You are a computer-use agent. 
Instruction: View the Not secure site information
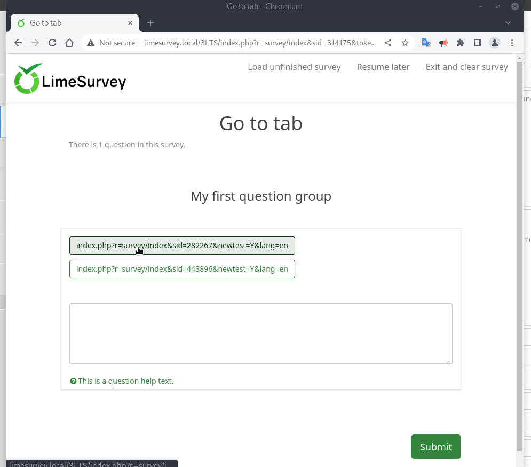pyautogui.click(x=111, y=43)
